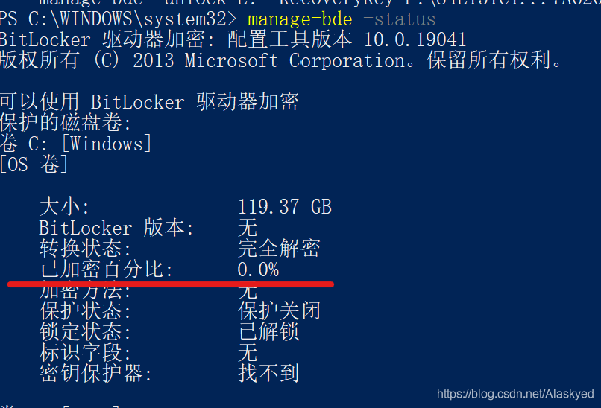
Task: Click the [OS 卷] label
Action: pyautogui.click(x=34, y=165)
